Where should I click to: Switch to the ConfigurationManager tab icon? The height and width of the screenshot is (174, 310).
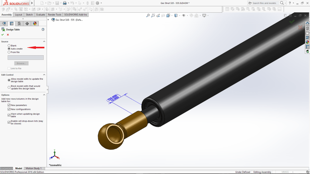pos(19,24)
